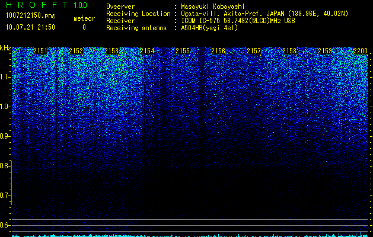The height and width of the screenshot is (237, 373).
Task: Click the Ovserver label
Action: coord(120,7)
